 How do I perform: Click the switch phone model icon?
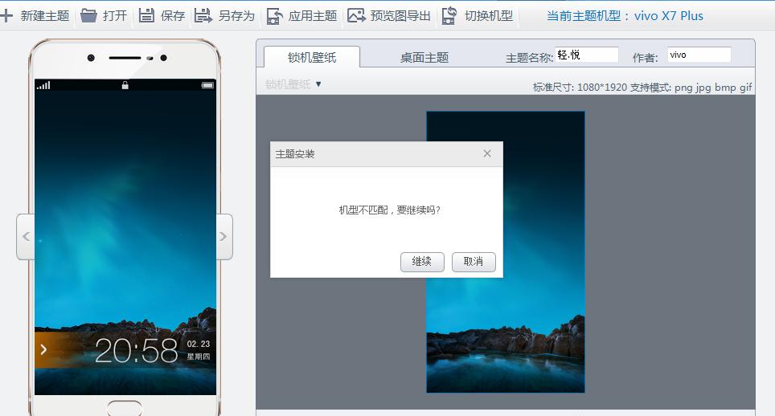point(449,16)
